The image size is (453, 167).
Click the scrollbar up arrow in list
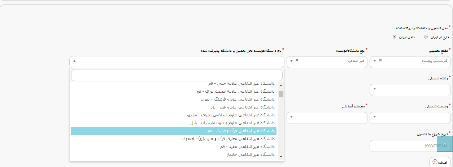click(281, 85)
